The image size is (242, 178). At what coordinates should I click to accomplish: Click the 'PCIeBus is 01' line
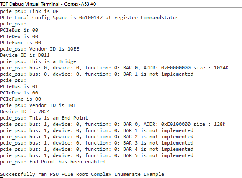click(x=19, y=86)
